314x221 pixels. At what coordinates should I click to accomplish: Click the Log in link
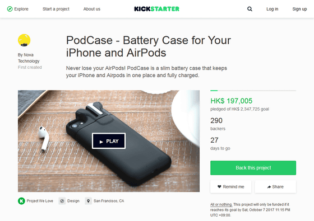coord(272,9)
